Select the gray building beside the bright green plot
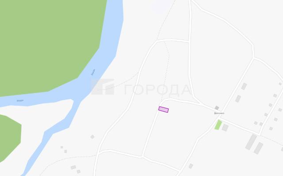 pyautogui.click(x=225, y=128)
